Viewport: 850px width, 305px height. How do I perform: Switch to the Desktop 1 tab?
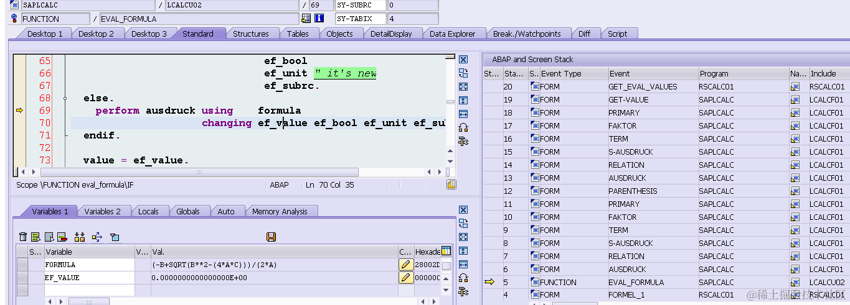(x=45, y=34)
